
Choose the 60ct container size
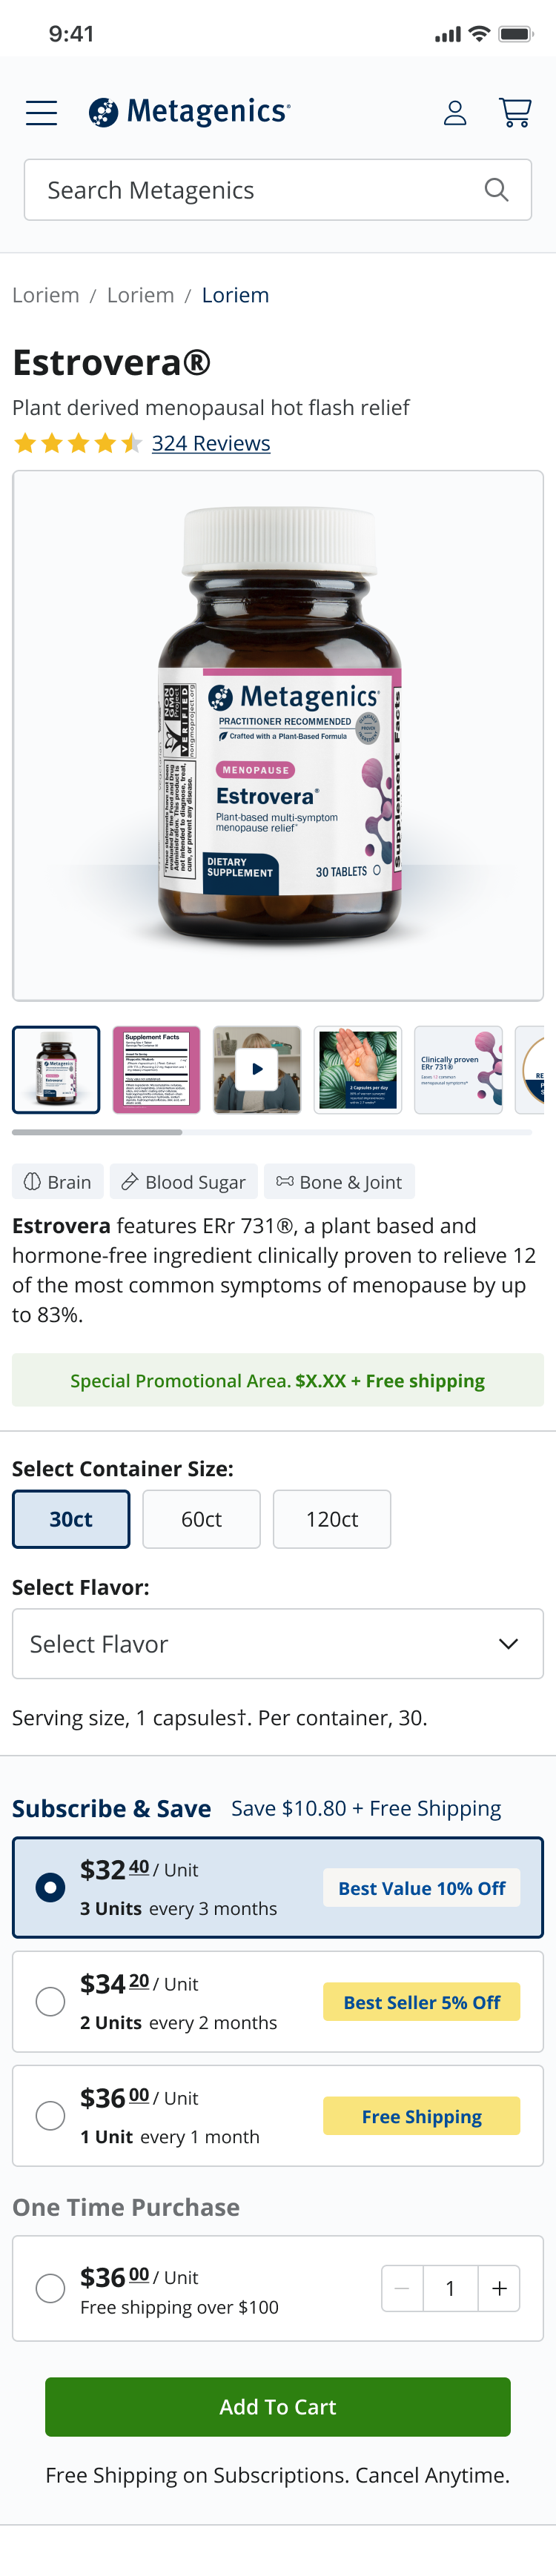pos(201,1519)
